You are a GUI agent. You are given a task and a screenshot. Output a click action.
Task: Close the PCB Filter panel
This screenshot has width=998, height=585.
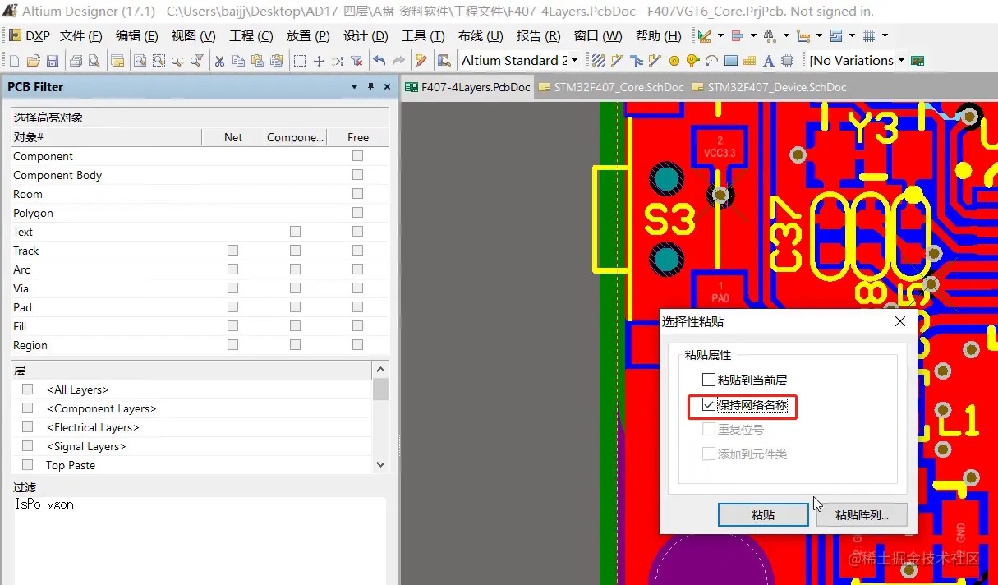[386, 86]
